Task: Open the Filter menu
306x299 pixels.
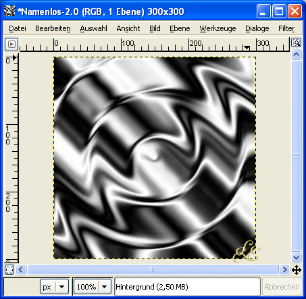Action: (x=286, y=28)
